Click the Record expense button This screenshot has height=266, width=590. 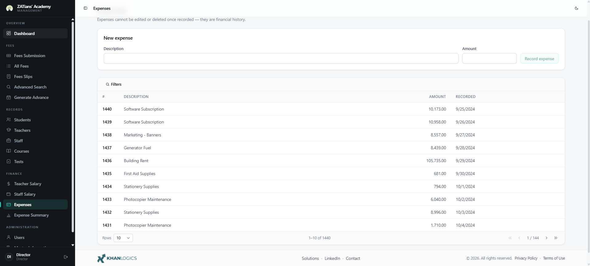pyautogui.click(x=539, y=59)
